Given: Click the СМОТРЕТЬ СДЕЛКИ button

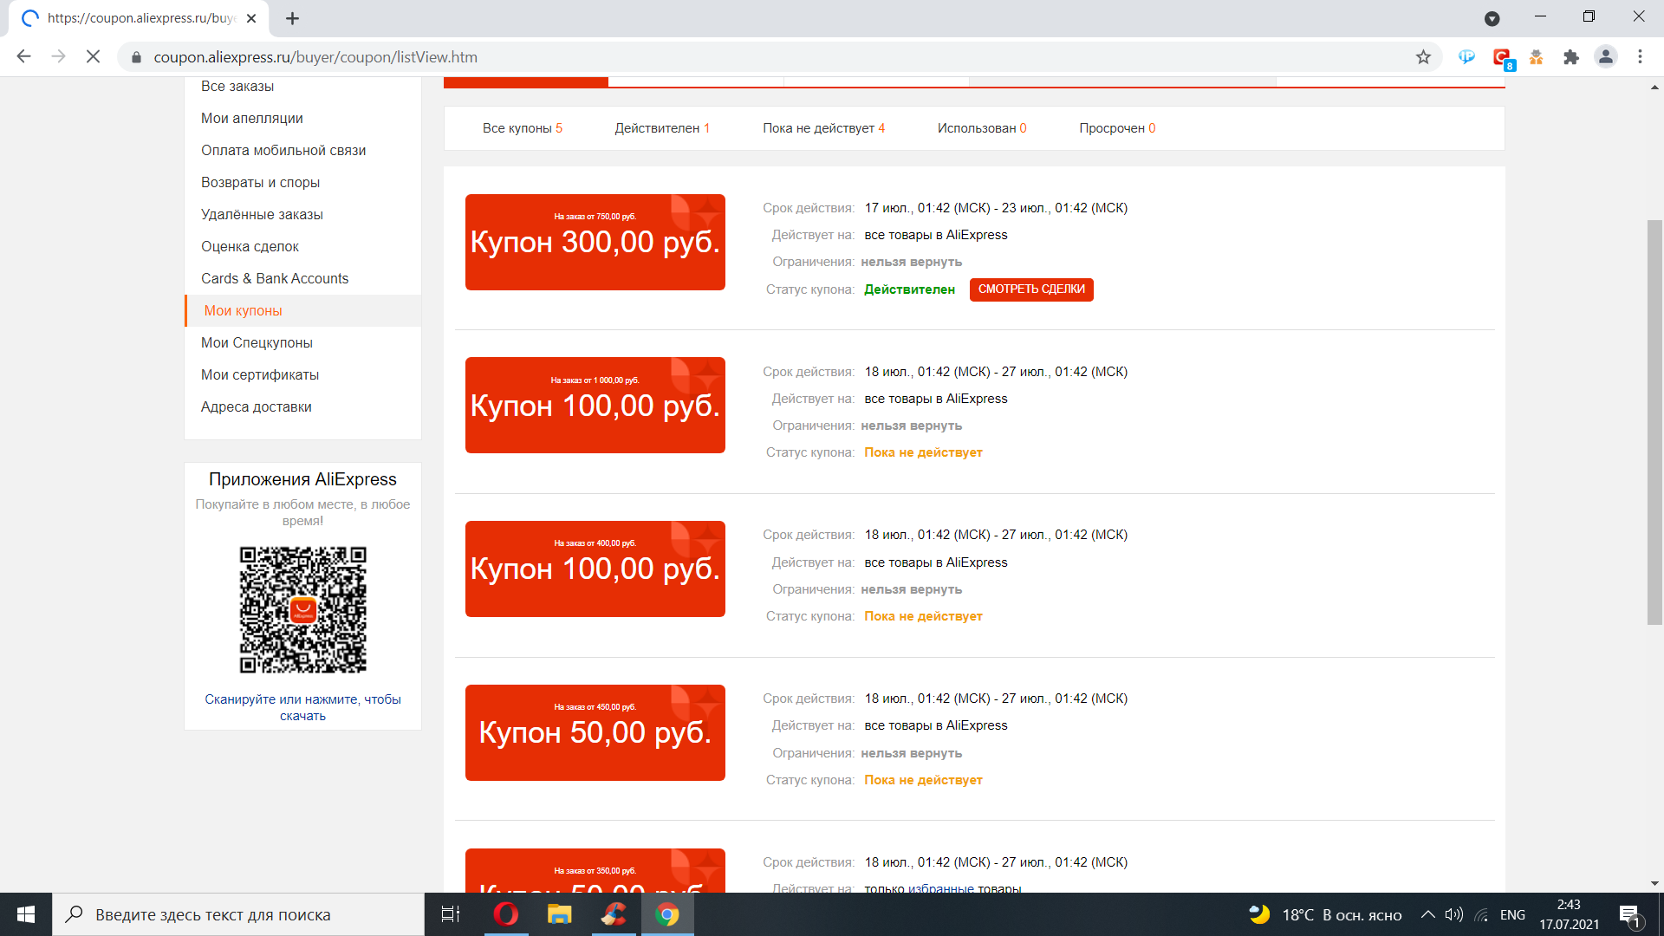Looking at the screenshot, I should coord(1031,289).
